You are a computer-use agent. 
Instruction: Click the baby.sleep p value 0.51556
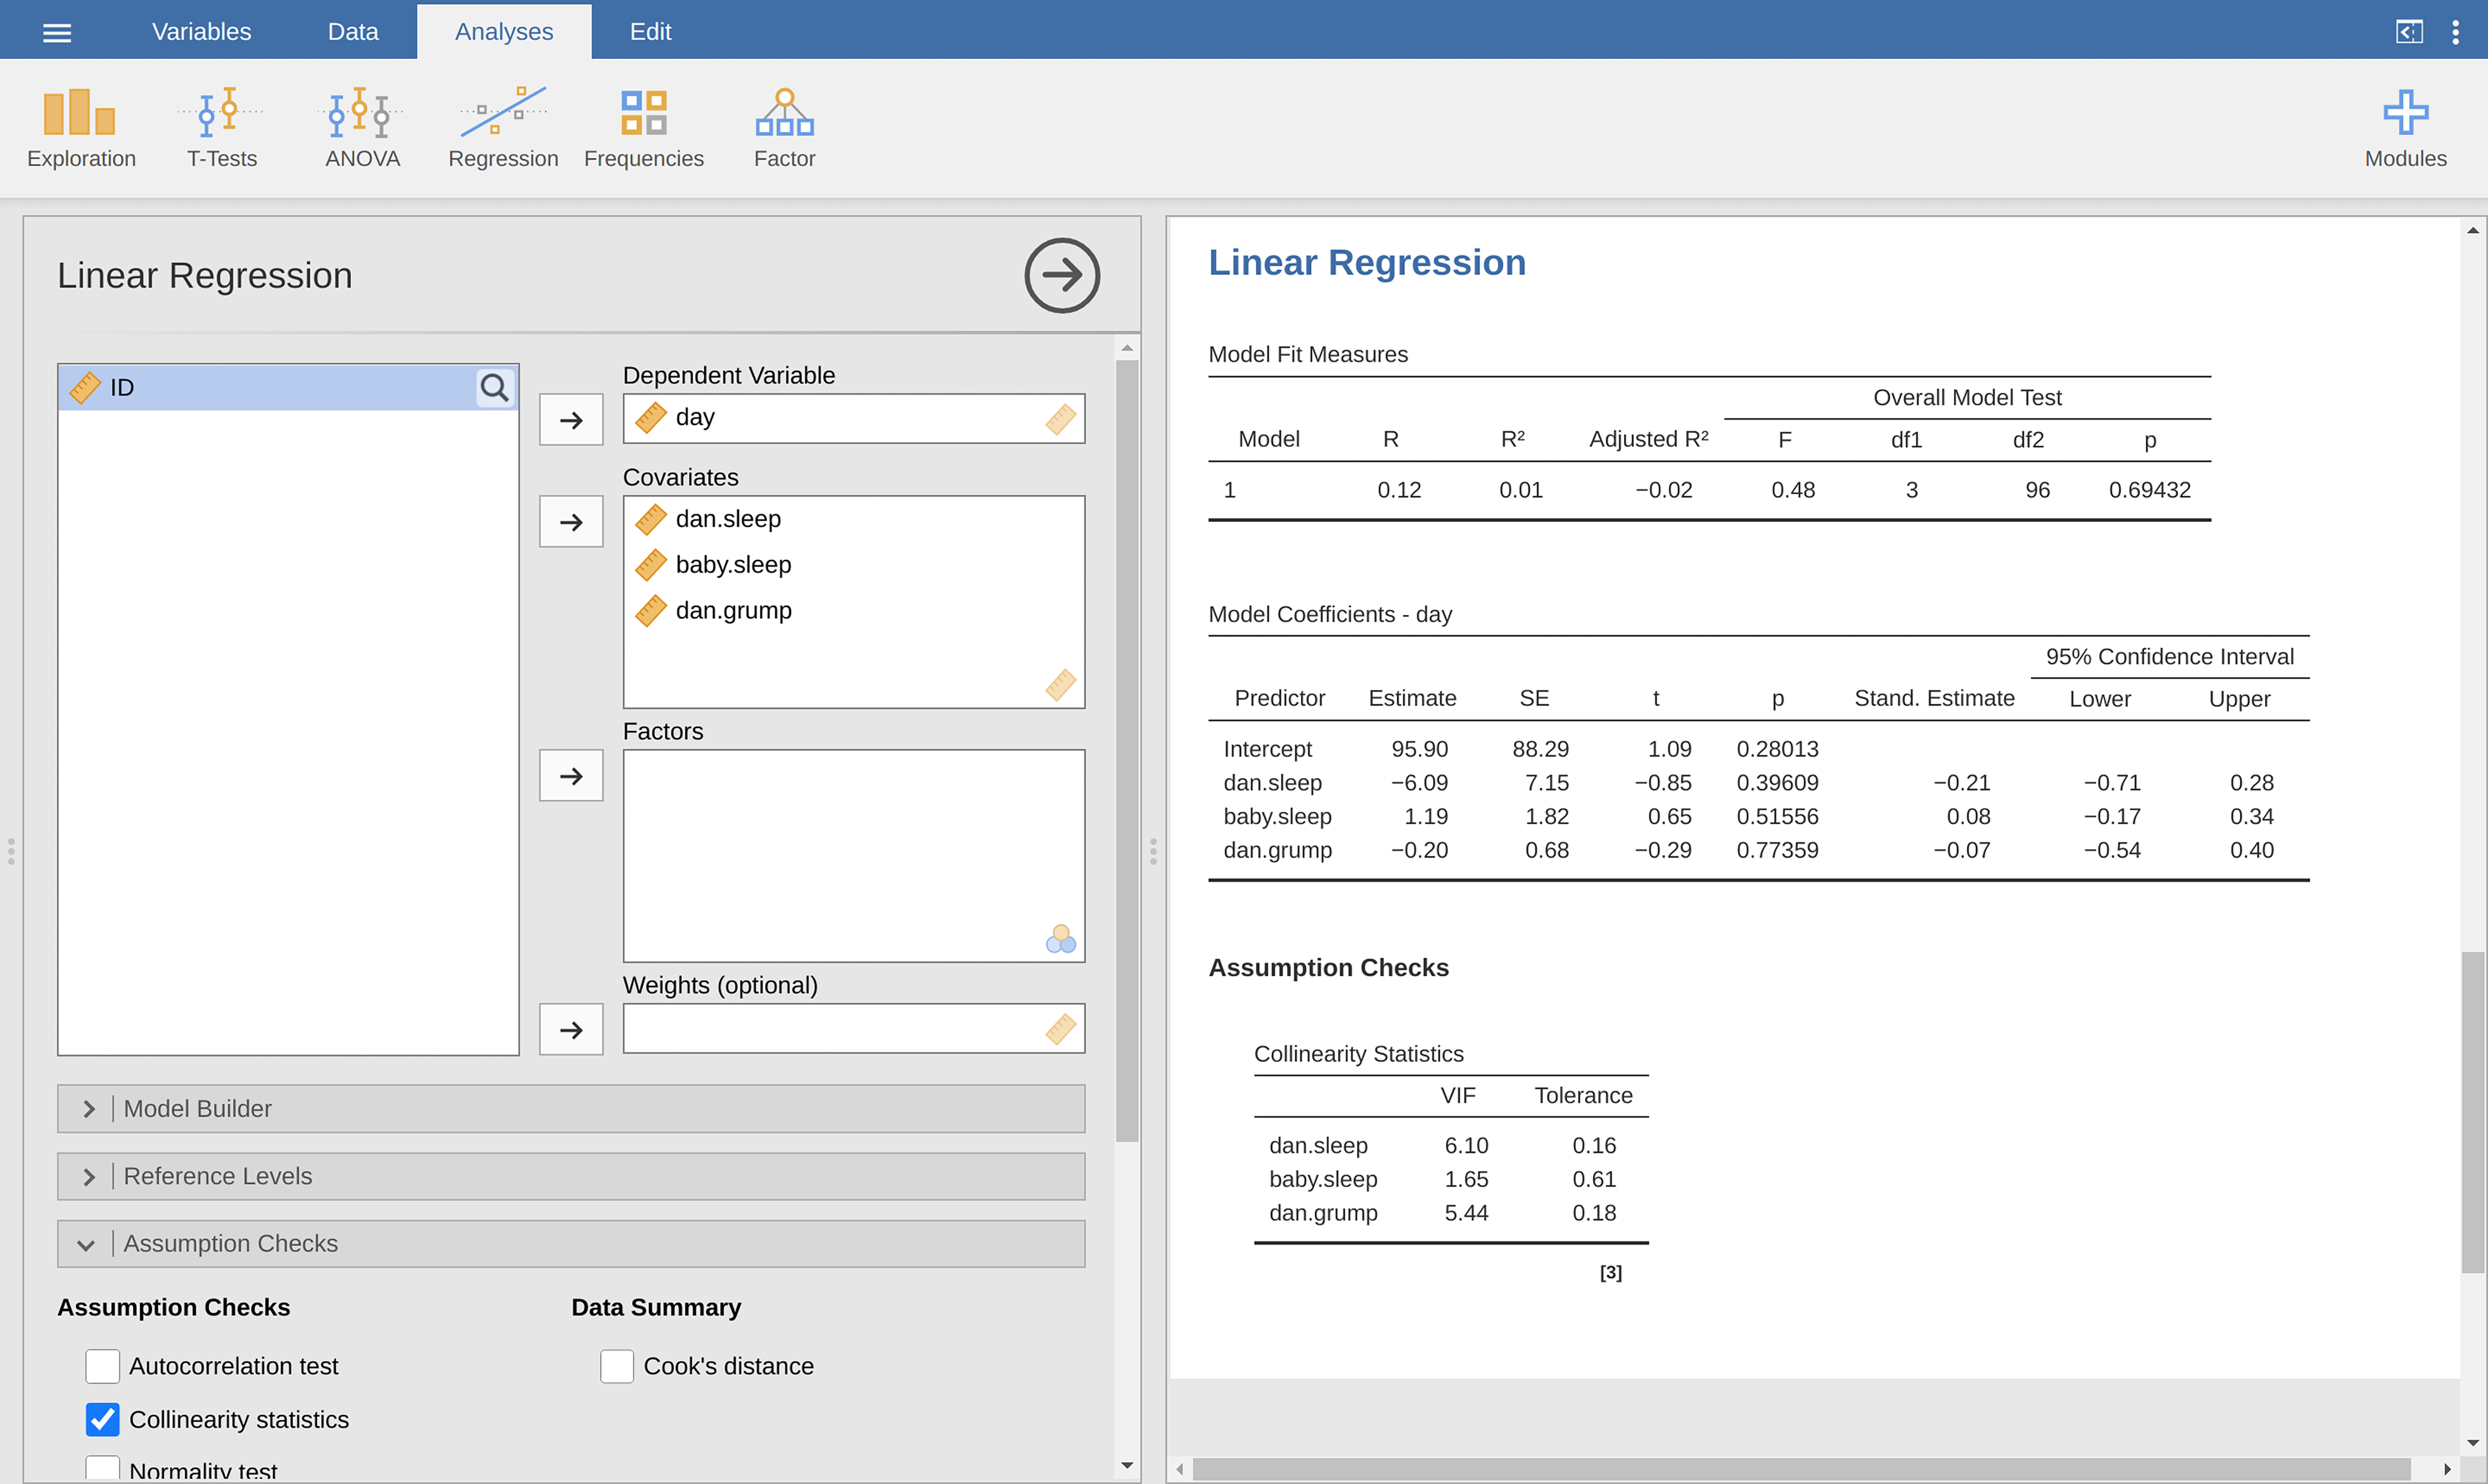pos(1777,816)
